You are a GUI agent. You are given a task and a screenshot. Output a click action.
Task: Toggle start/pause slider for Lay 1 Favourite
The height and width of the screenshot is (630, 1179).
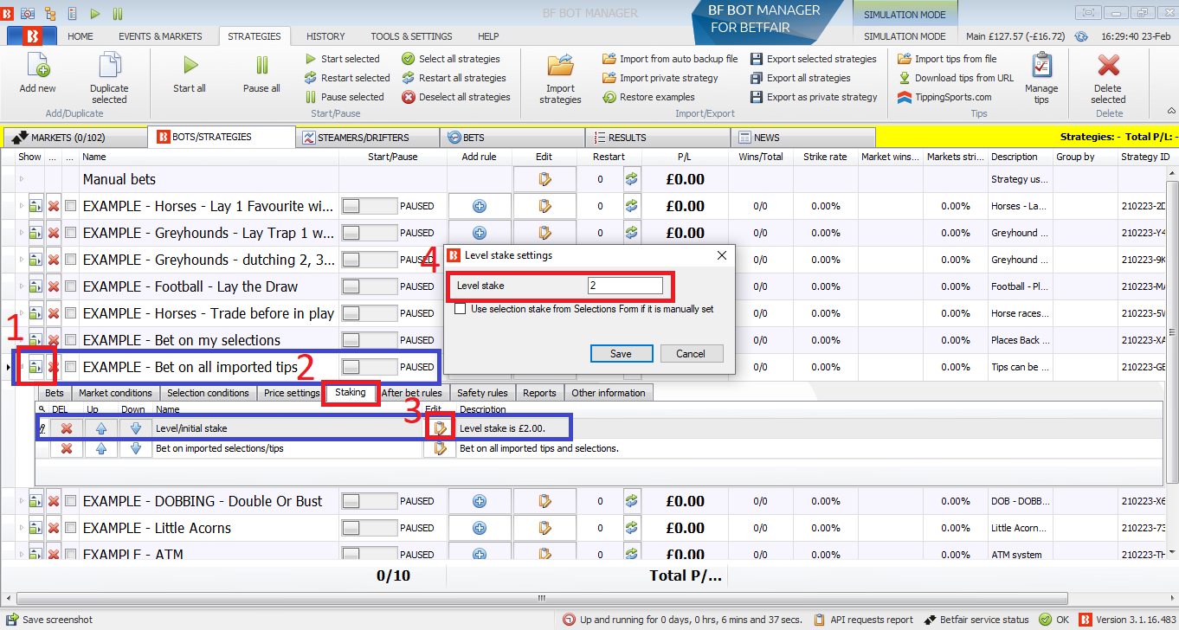click(369, 207)
